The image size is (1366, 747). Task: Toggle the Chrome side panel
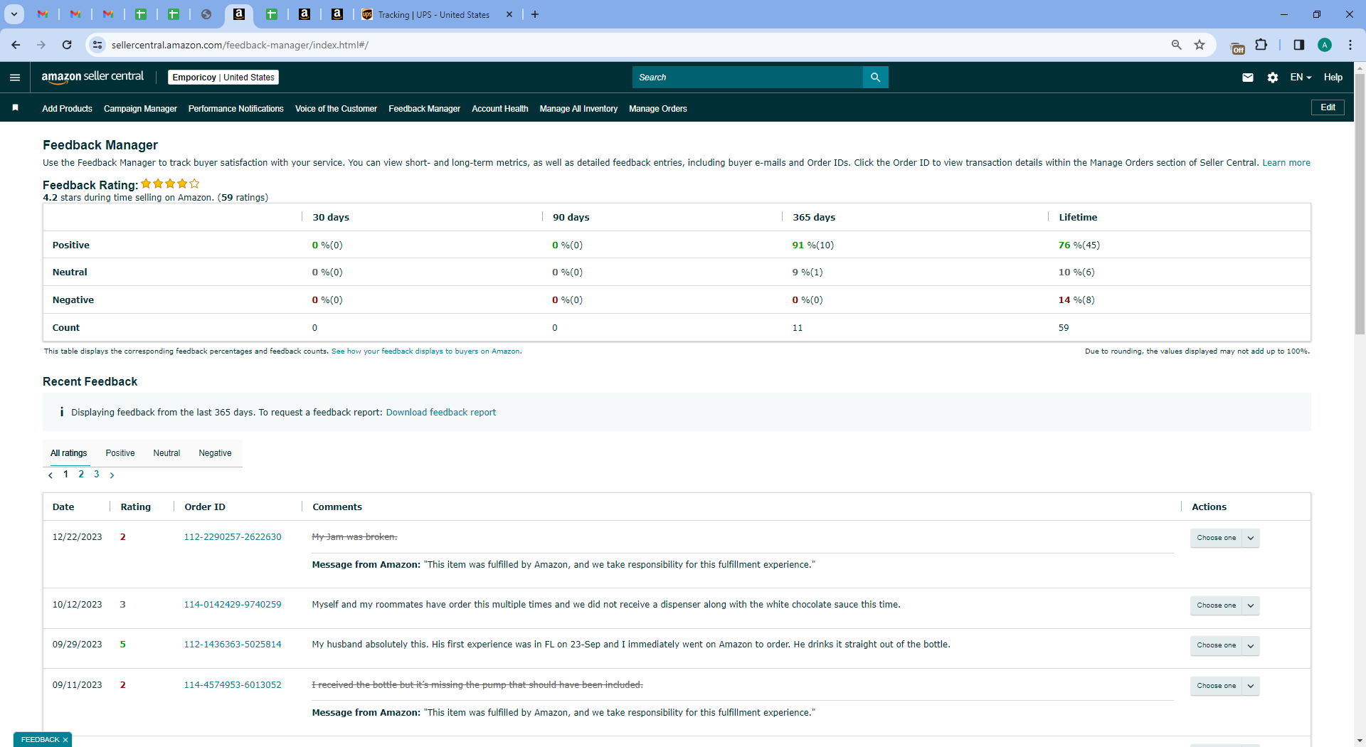tap(1299, 45)
